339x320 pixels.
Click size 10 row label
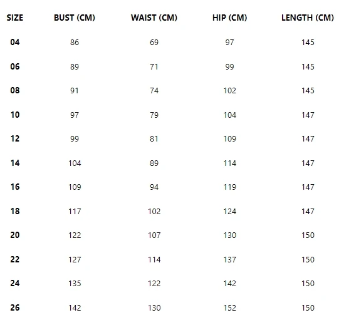(x=15, y=115)
